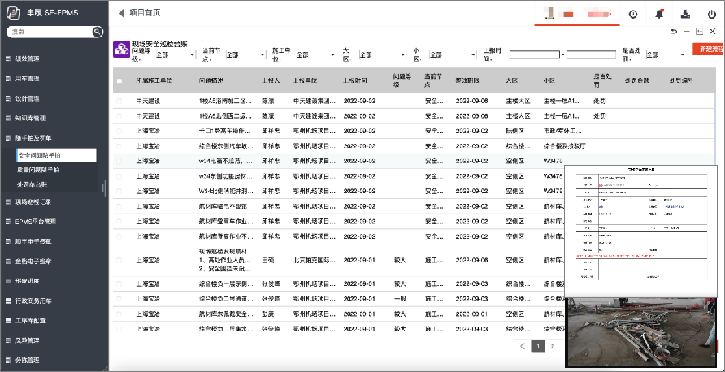Image resolution: width=725 pixels, height=372 pixels.
Task: Open the 问题等级 dropdown filter
Action: [175, 54]
